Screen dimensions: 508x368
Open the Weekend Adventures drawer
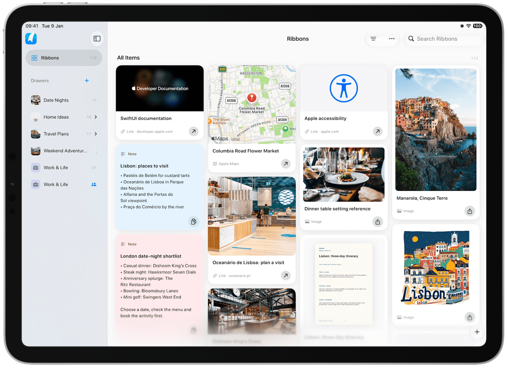coord(64,151)
